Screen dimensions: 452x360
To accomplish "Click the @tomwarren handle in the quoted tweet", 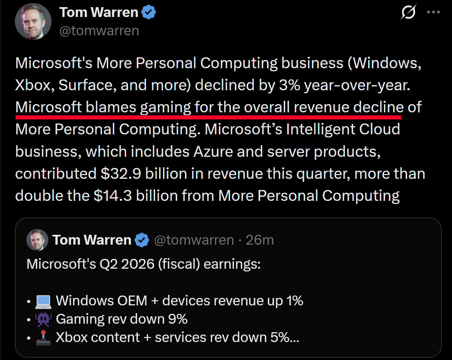I will pos(194,240).
